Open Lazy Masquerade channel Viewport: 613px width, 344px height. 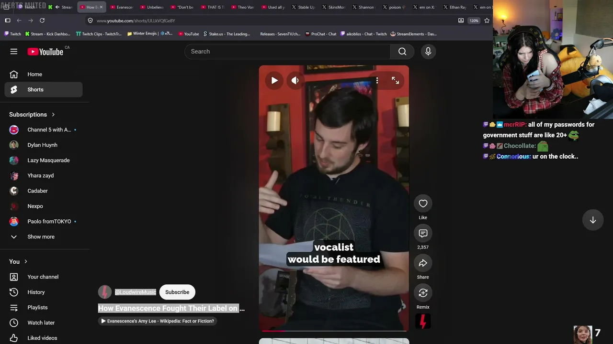44,161
